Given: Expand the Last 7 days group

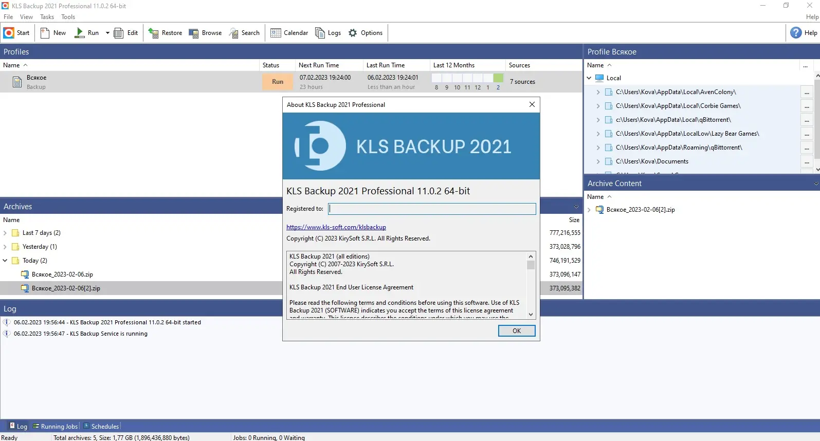Looking at the screenshot, I should click(5, 233).
